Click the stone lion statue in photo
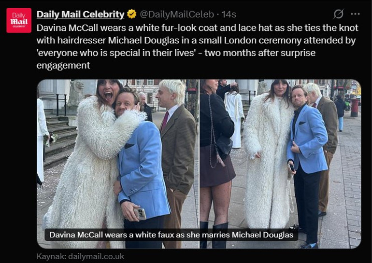This screenshot has height=263, width=372. coord(76,92)
